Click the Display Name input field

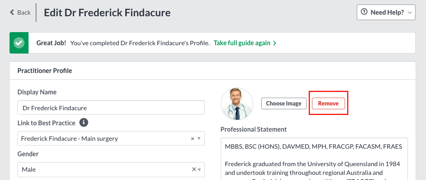pos(111,108)
